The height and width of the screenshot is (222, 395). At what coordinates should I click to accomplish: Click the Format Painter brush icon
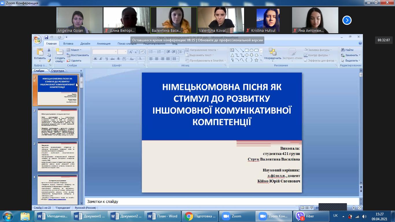pos(49,60)
